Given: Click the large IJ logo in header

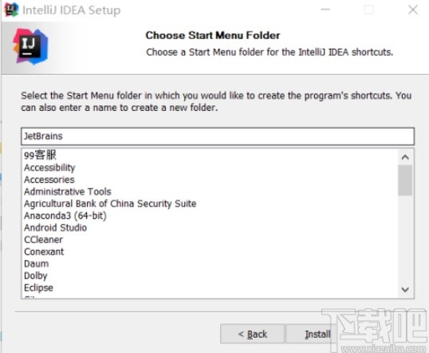Looking at the screenshot, I should [x=30, y=46].
